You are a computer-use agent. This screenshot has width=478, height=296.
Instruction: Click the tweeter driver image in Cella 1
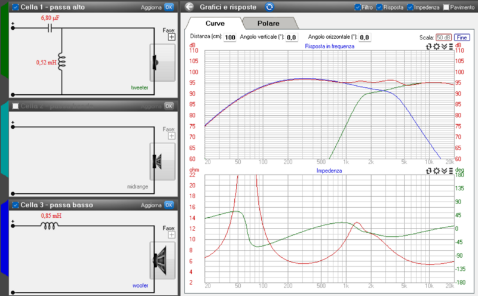click(x=155, y=62)
